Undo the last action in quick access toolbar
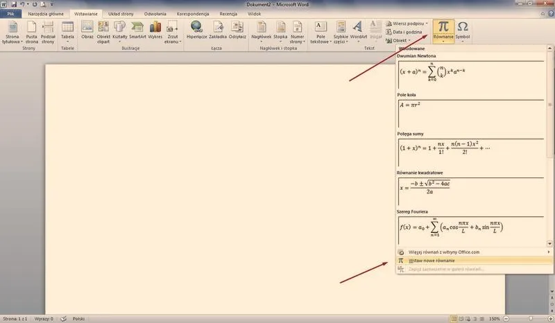555x323 pixels. coord(22,4)
